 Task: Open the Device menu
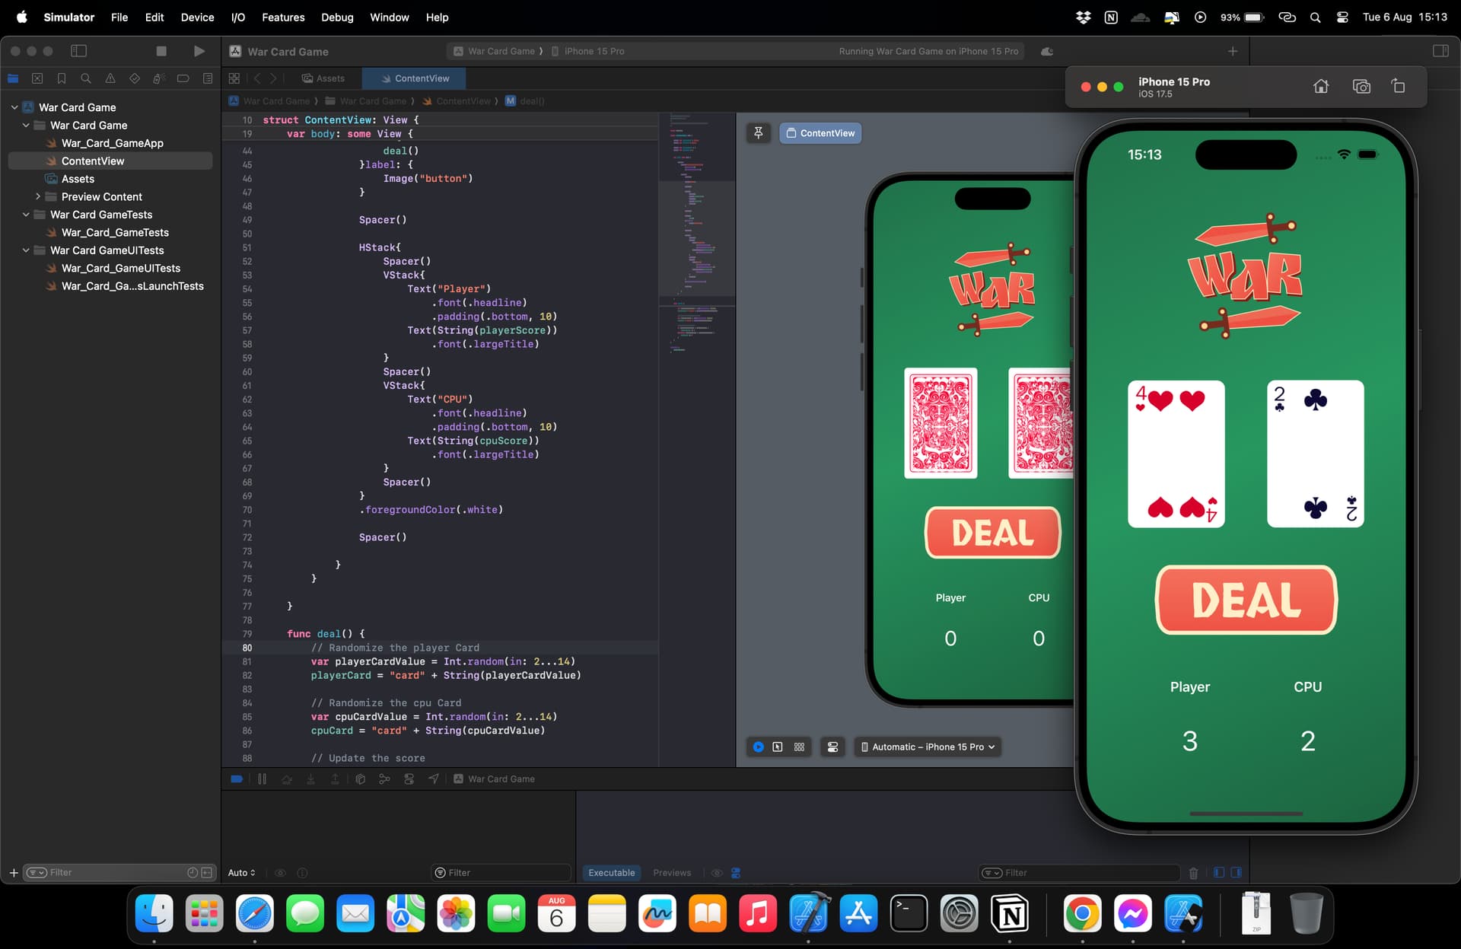[197, 17]
